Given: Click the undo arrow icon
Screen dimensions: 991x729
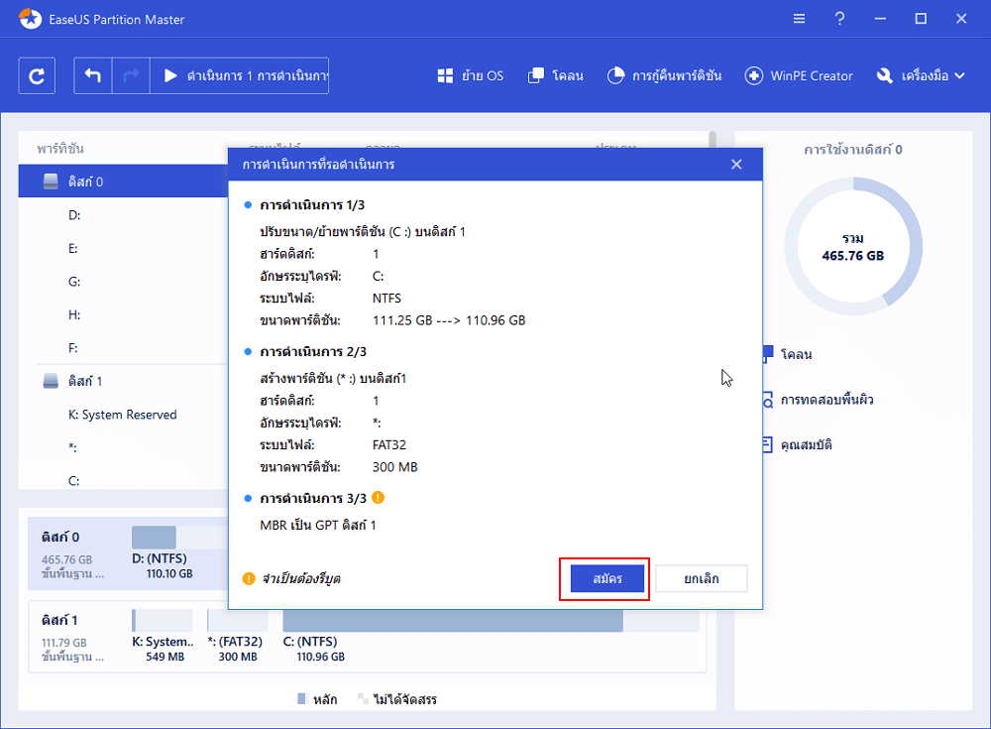Looking at the screenshot, I should click(x=93, y=76).
